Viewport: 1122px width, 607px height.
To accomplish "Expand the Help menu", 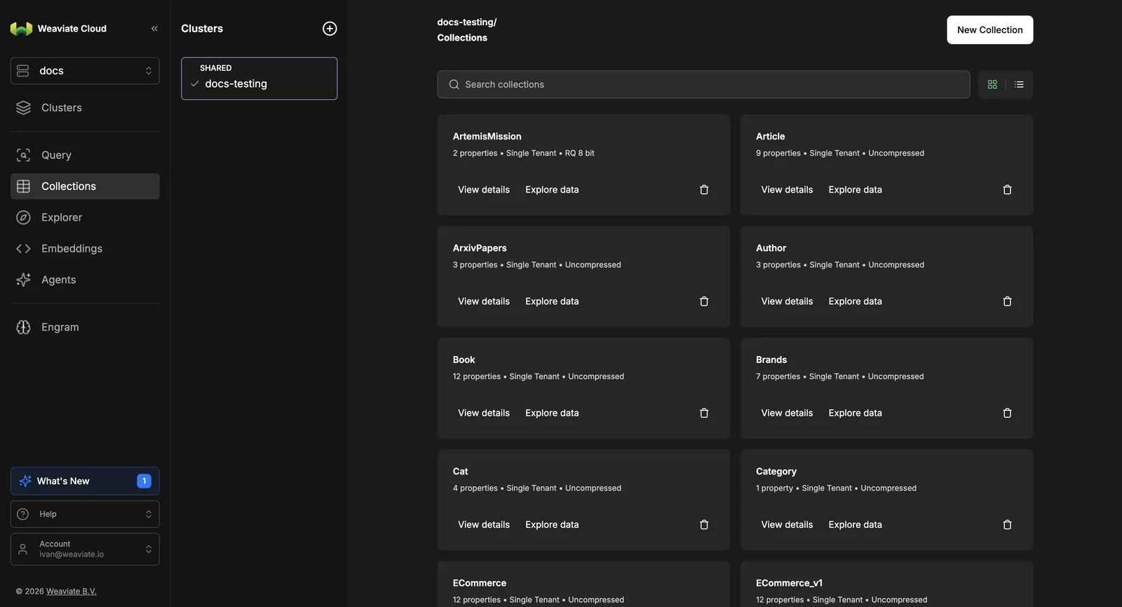I will pos(85,514).
